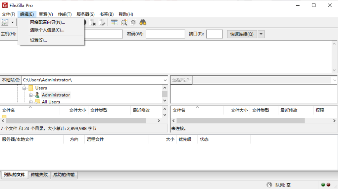This screenshot has width=338, height=189.
Task: Close the 编辑(E) menu
Action: click(27, 14)
